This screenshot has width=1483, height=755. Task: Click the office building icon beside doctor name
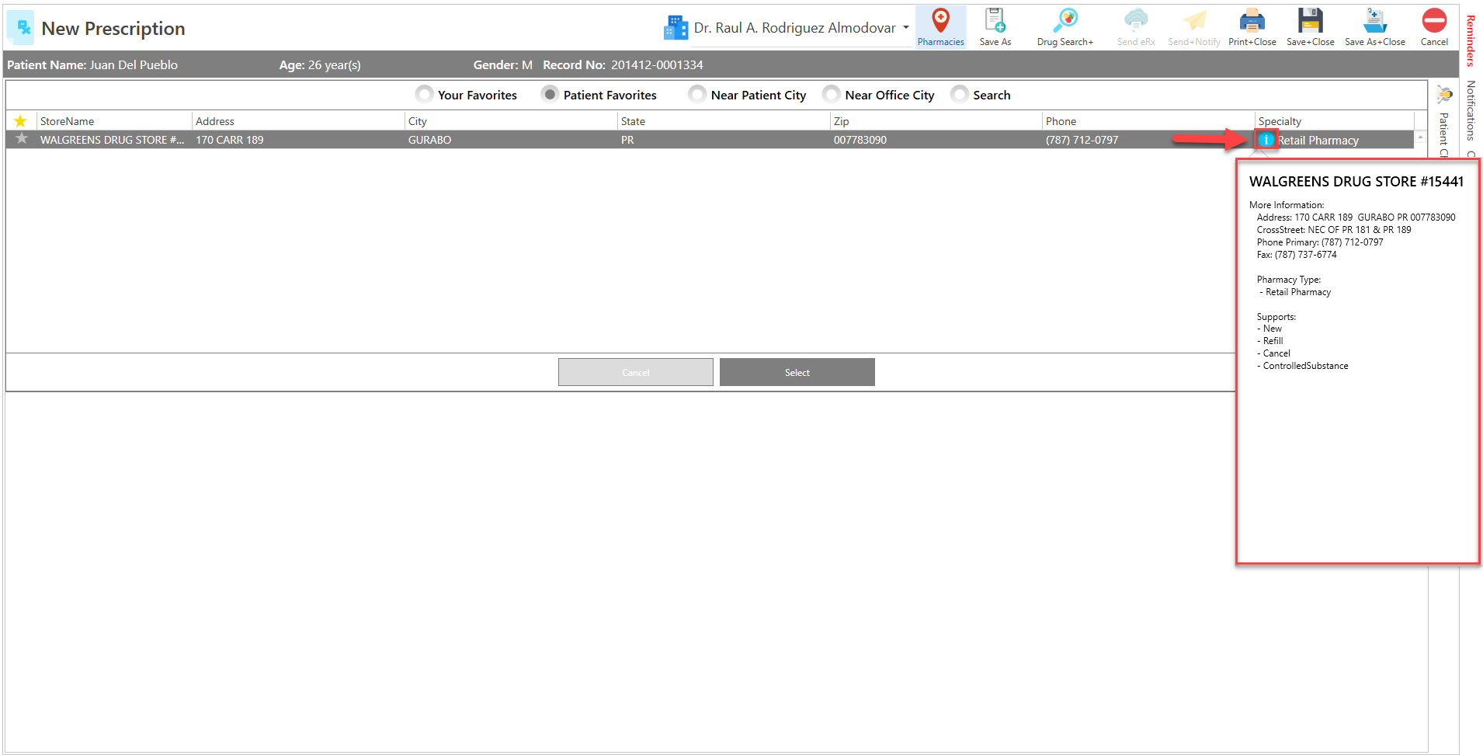coord(676,28)
